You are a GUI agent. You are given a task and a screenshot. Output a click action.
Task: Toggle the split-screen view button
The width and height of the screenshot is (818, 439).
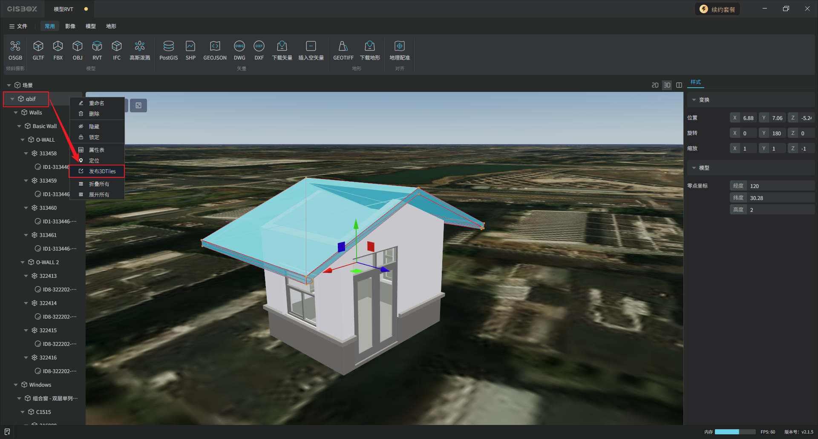point(679,85)
